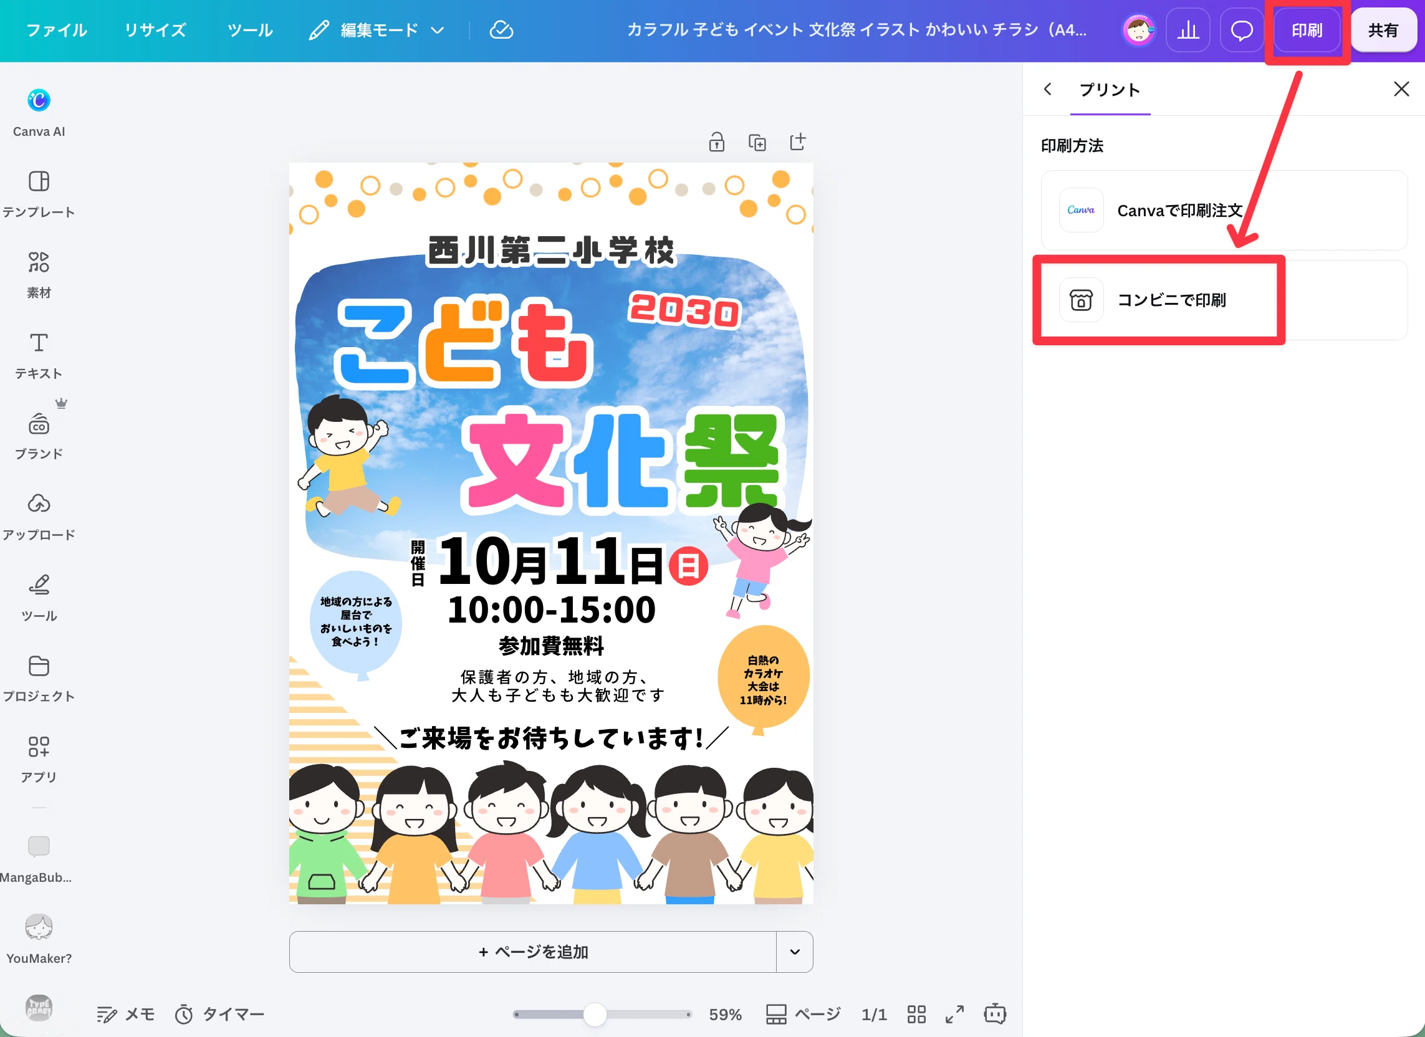The width and height of the screenshot is (1425, 1037).
Task: Click the cloud save status icon
Action: tap(501, 30)
